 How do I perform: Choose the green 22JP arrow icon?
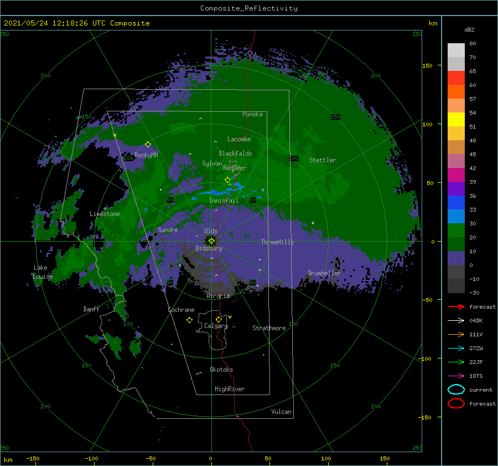pos(456,362)
